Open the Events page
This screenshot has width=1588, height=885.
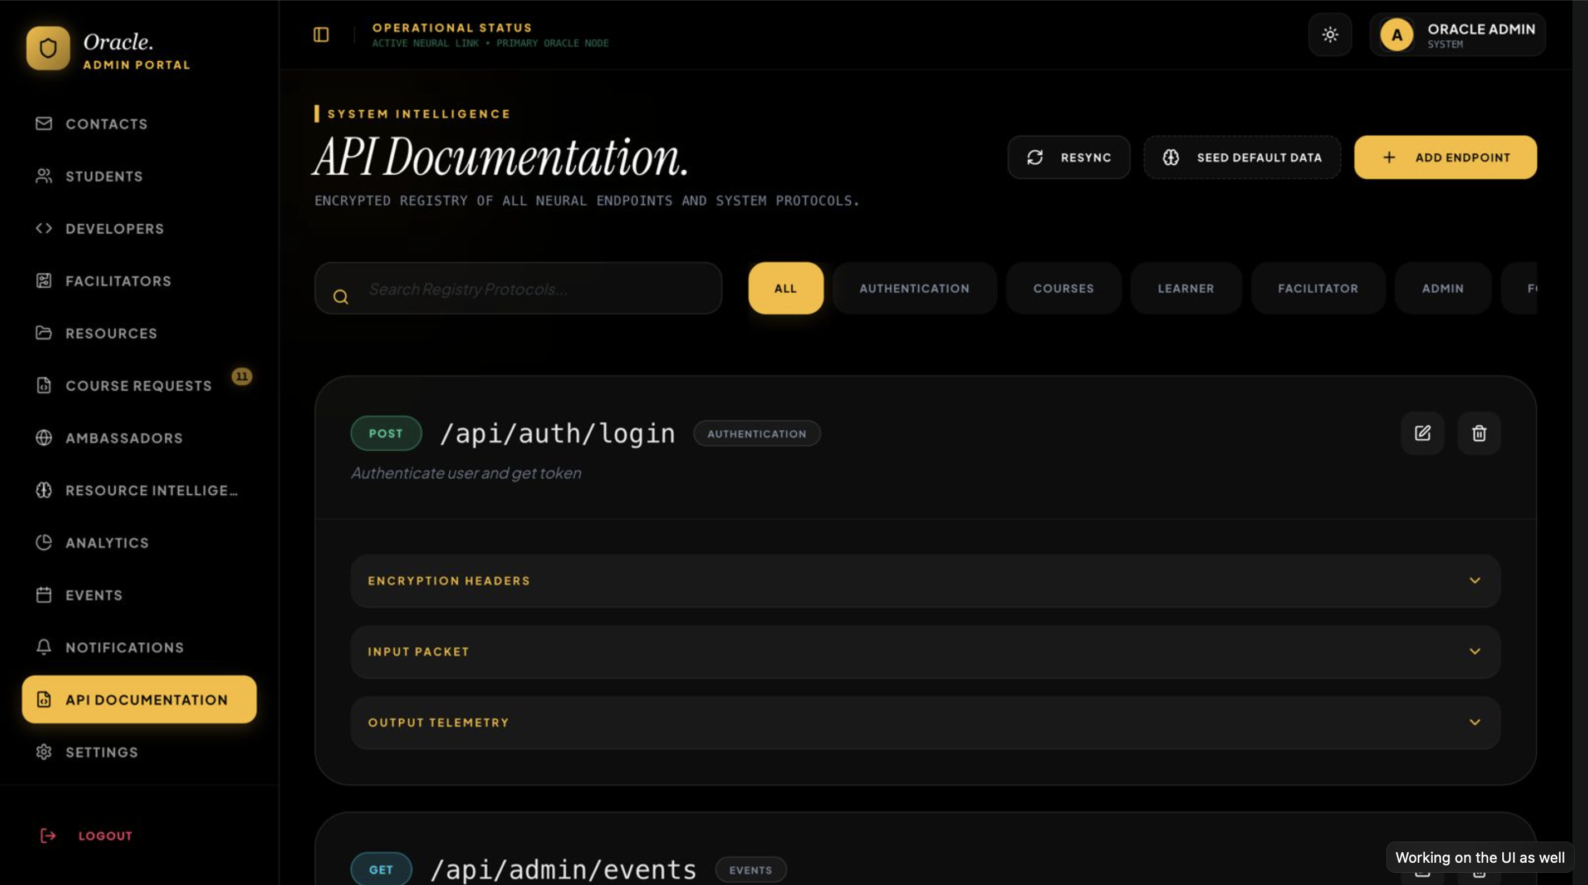[139, 596]
